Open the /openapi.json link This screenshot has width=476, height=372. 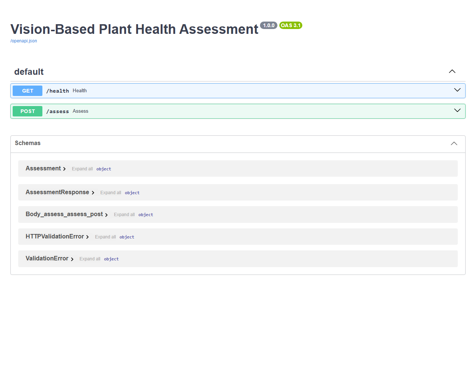23,41
